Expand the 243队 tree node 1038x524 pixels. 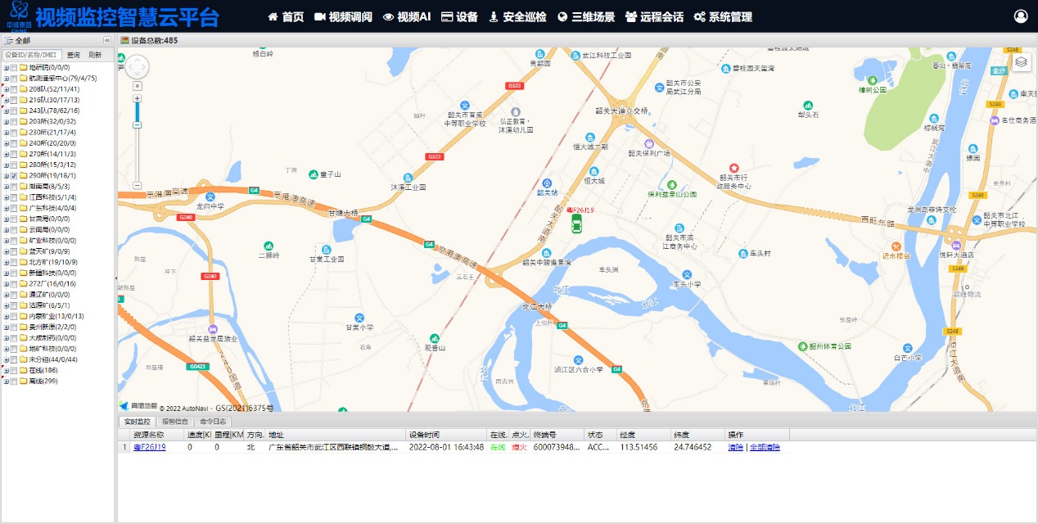tap(6, 111)
